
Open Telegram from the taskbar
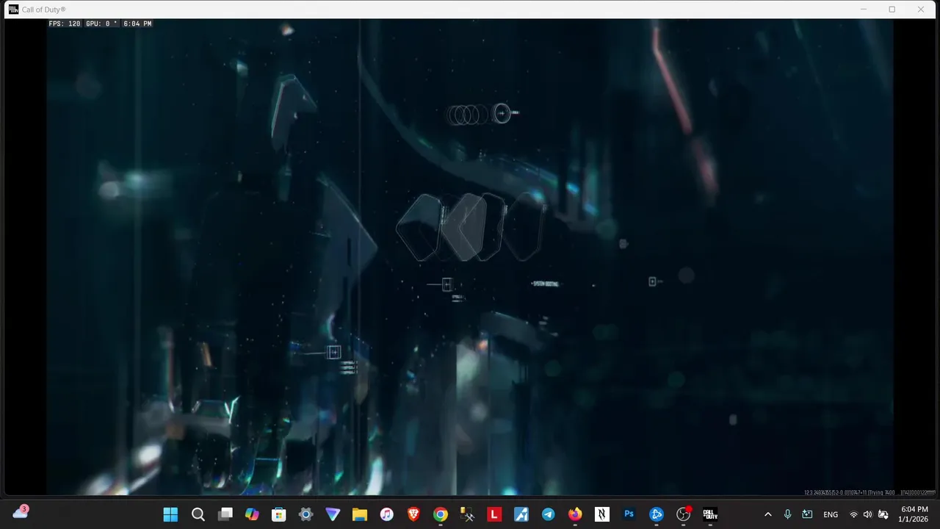(549, 514)
